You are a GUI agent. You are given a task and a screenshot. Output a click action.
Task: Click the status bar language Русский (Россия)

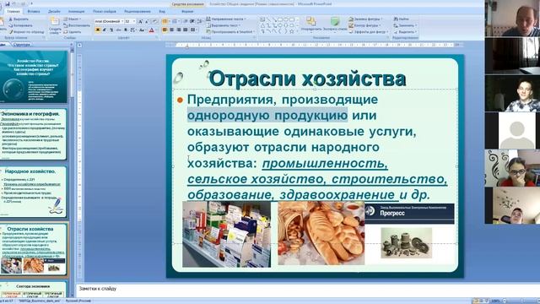click(x=78, y=301)
